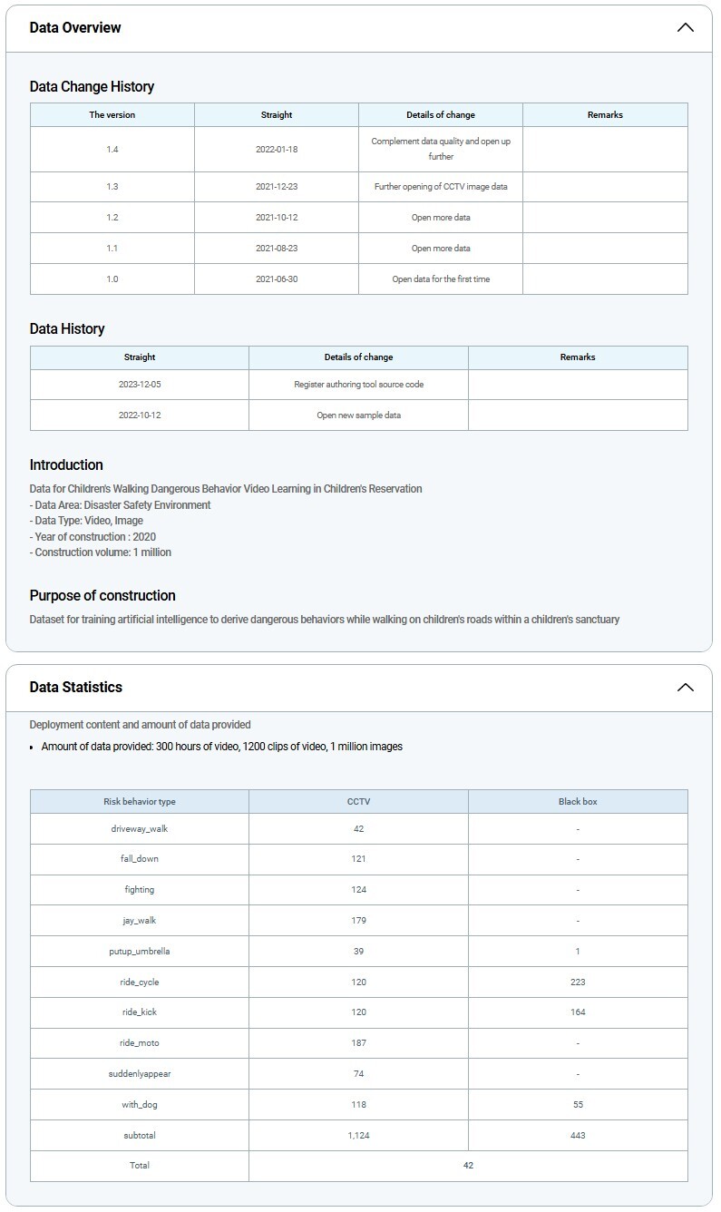The image size is (721, 1212).
Task: Click the subtotal CCTV value 1,124
Action: pos(358,1135)
